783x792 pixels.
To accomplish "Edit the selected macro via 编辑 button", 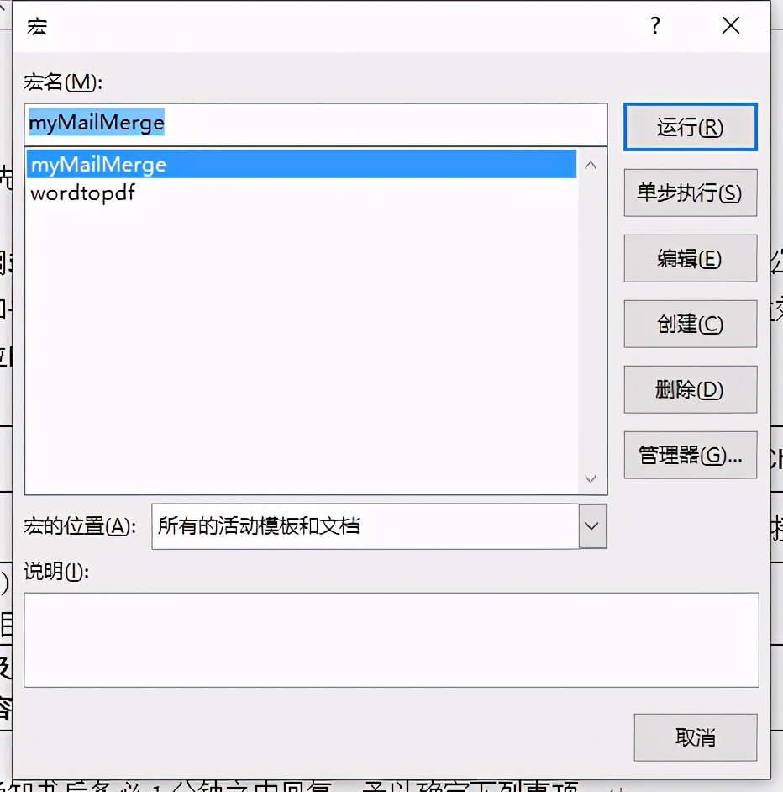I will [x=690, y=258].
